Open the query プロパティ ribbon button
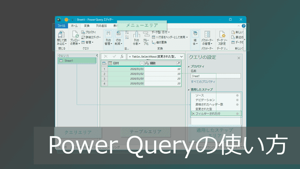 click(89, 32)
